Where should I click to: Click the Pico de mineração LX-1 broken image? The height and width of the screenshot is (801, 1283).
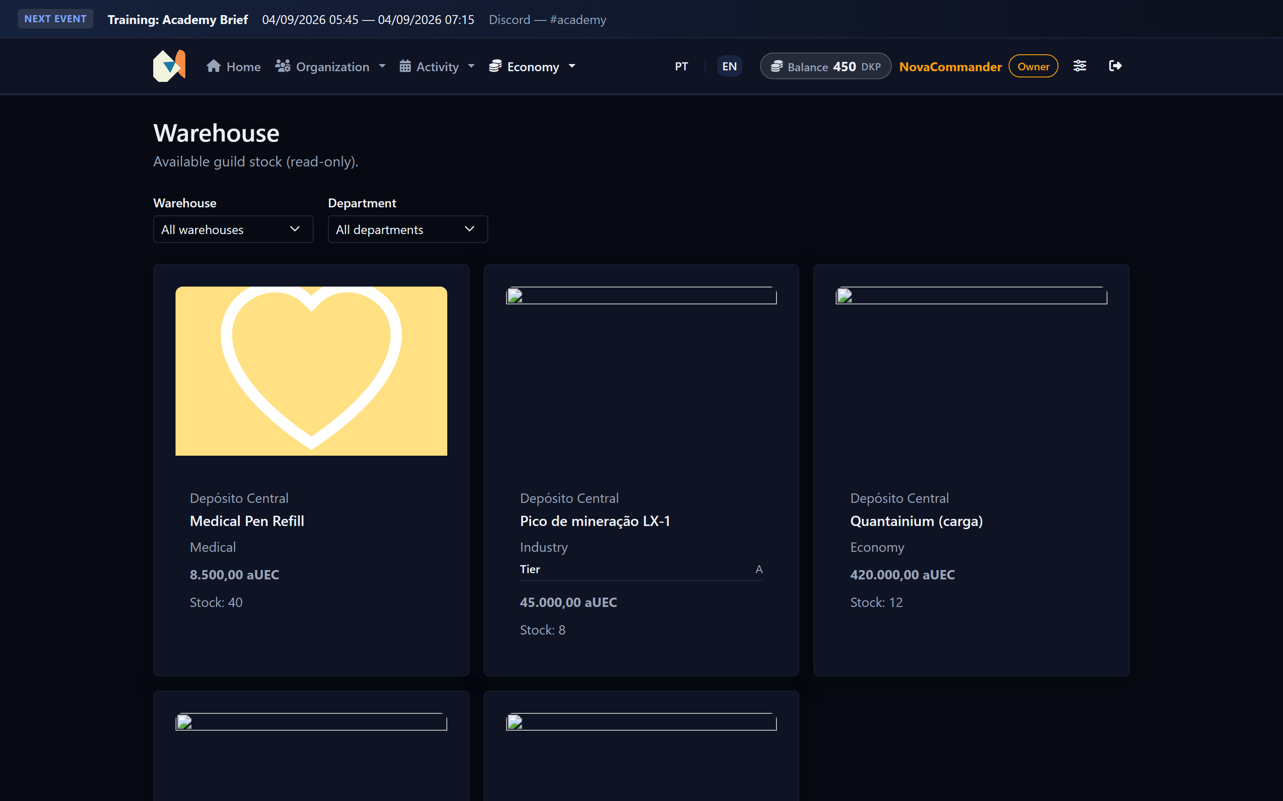click(x=641, y=295)
